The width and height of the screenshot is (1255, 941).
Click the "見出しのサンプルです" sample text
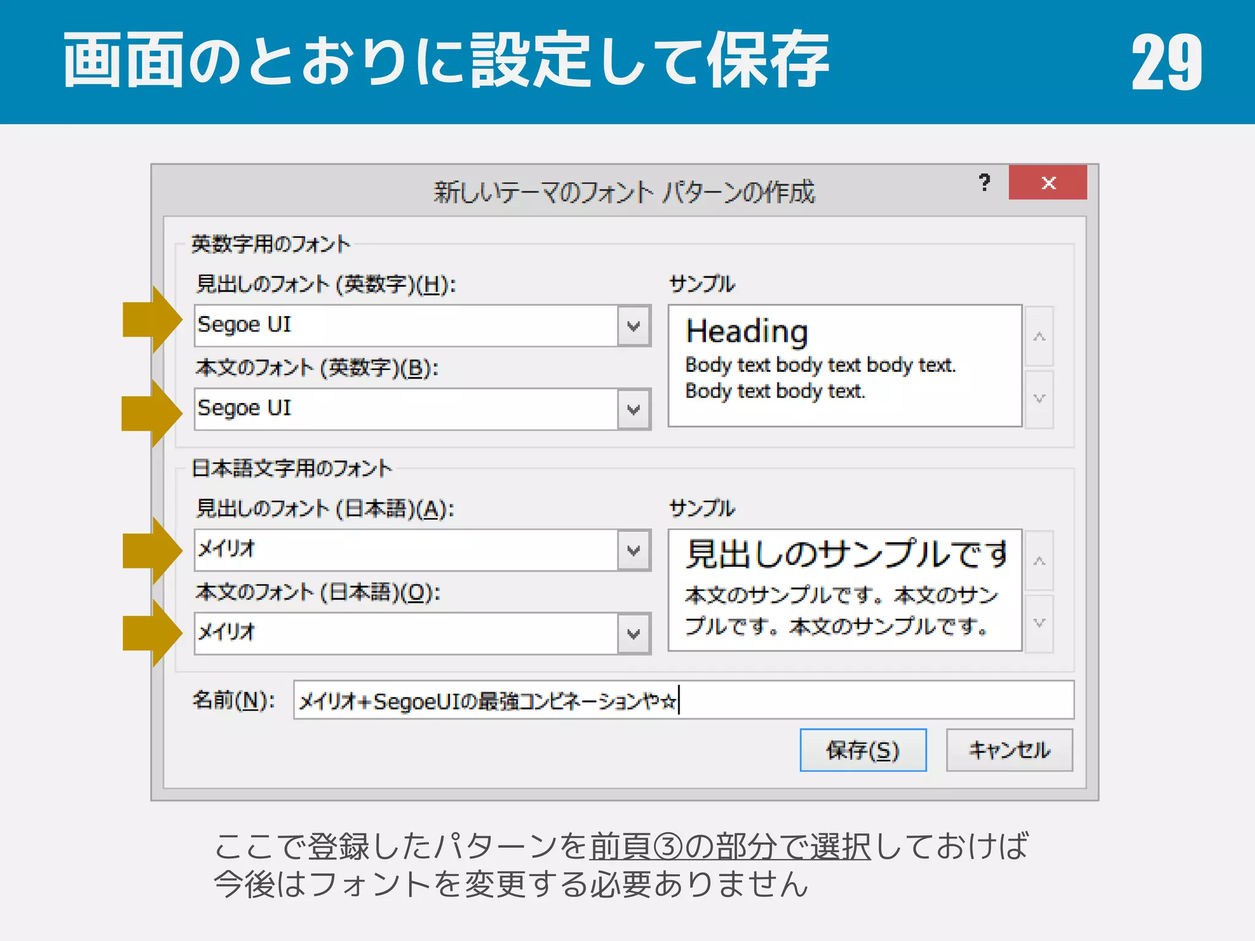pos(846,554)
